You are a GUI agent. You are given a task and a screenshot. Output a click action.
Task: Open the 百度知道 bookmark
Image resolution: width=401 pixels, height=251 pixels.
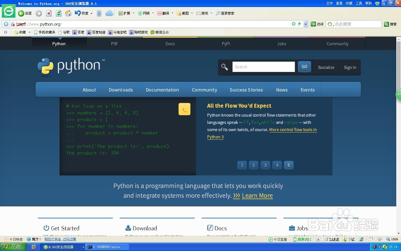click(96, 32)
